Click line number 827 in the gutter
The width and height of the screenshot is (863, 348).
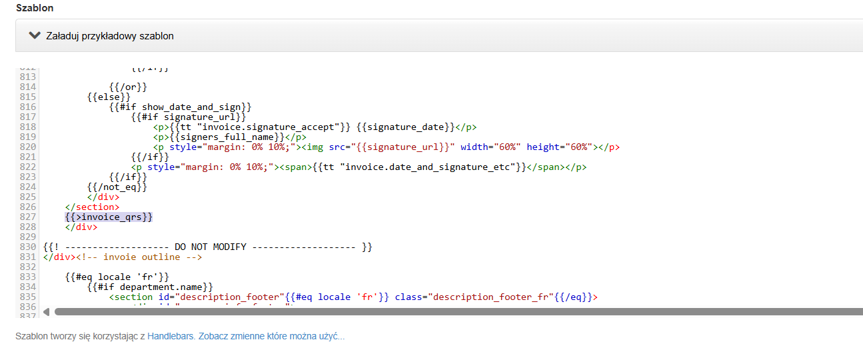click(28, 217)
